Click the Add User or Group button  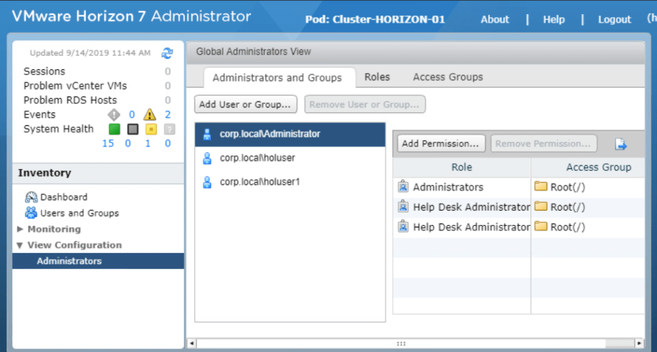[x=245, y=104]
